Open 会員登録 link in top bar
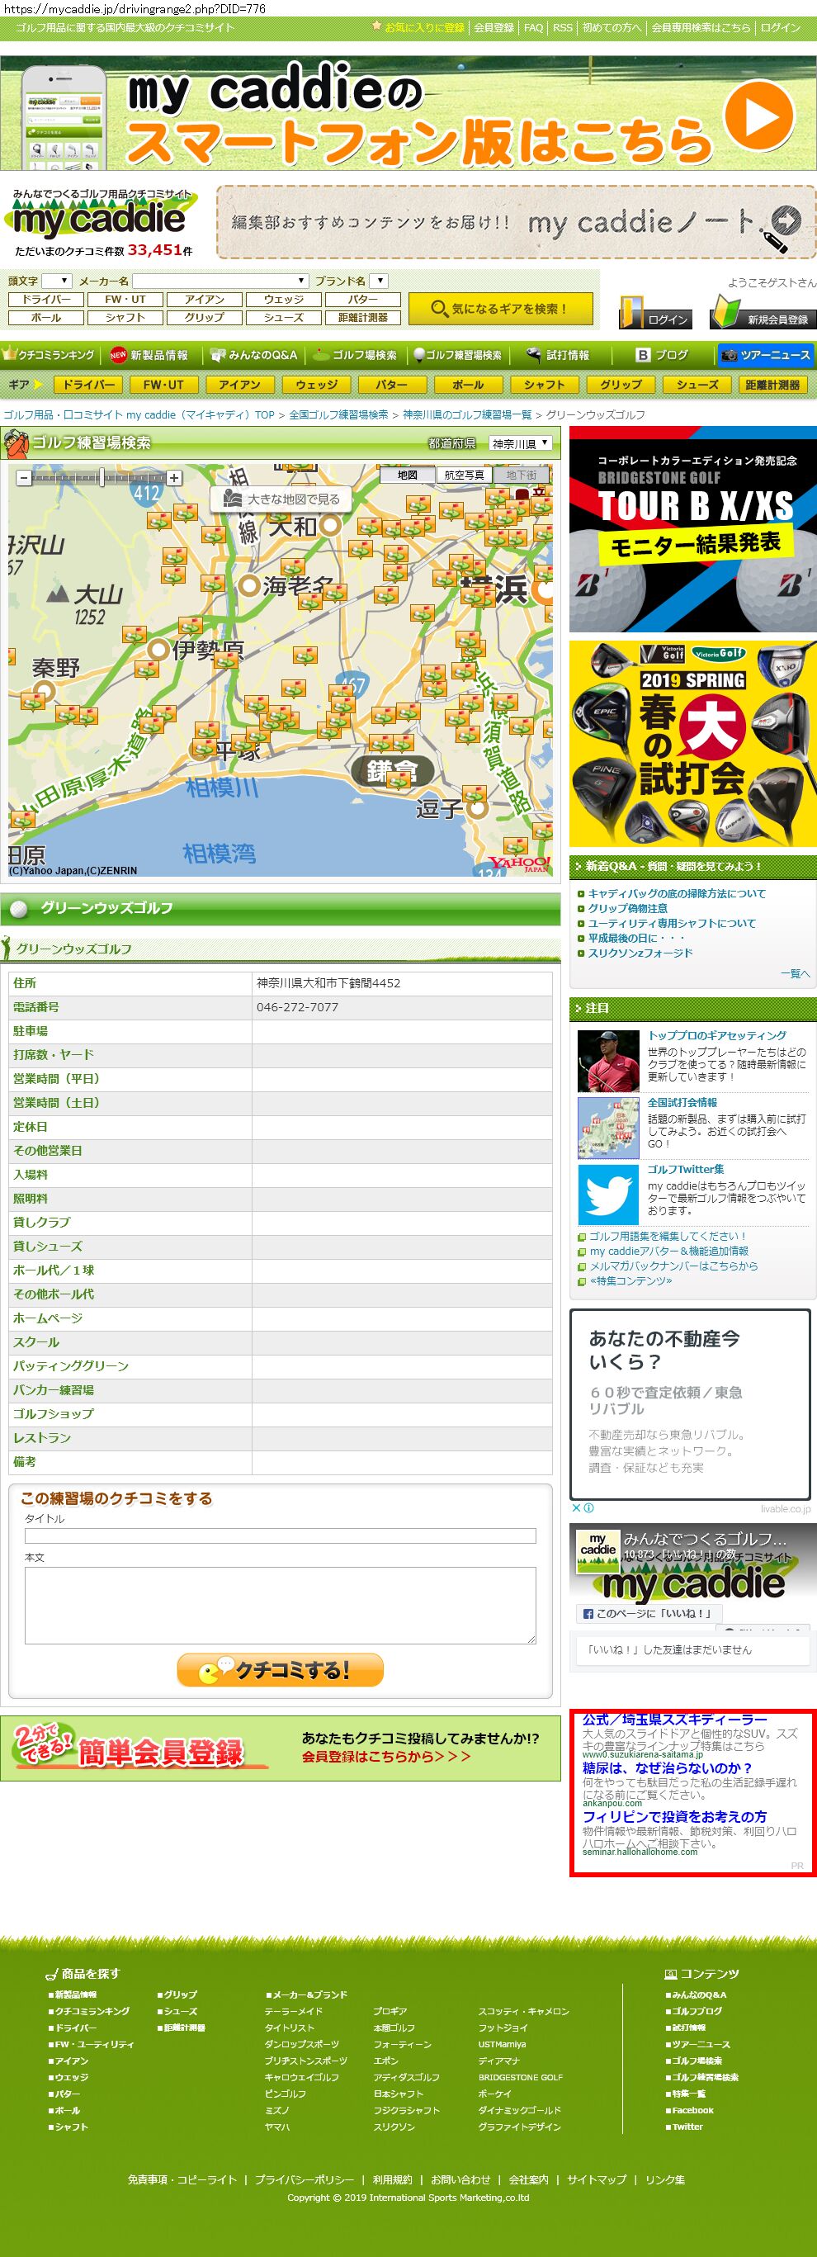The width and height of the screenshot is (817, 2257). coord(494,27)
